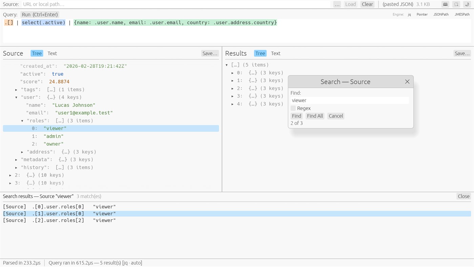This screenshot has width=474, height=267.
Task: Collapse the "user" node in Source tree
Action: click(x=16, y=97)
